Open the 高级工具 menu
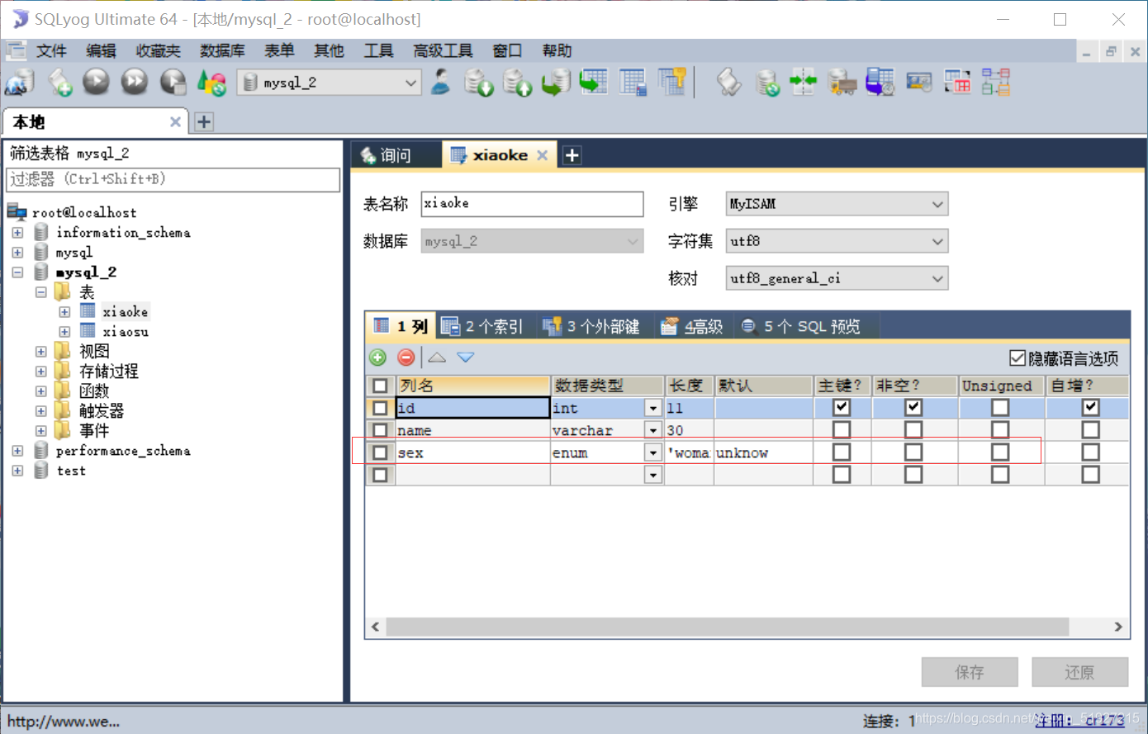Viewport: 1148px width, 734px height. [443, 51]
